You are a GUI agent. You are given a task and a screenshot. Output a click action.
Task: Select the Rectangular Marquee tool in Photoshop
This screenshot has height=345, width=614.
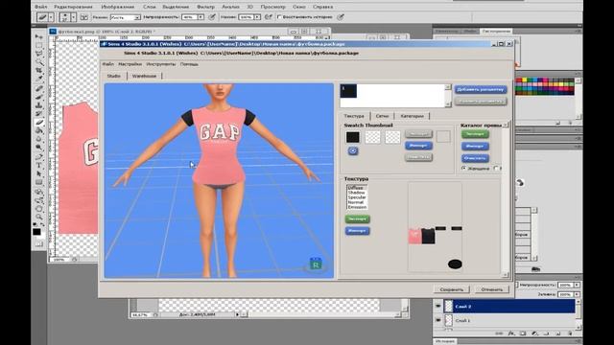39,45
